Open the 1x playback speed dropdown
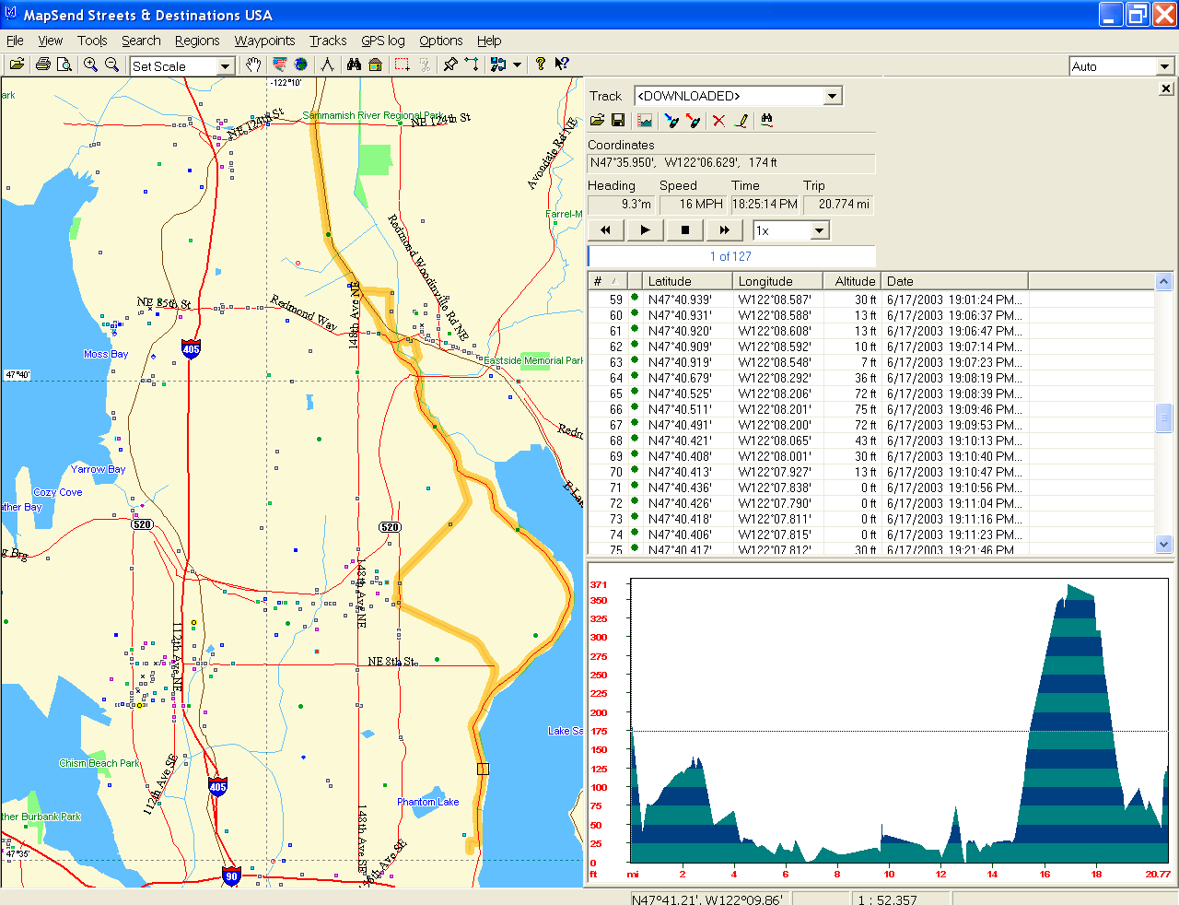 (819, 230)
